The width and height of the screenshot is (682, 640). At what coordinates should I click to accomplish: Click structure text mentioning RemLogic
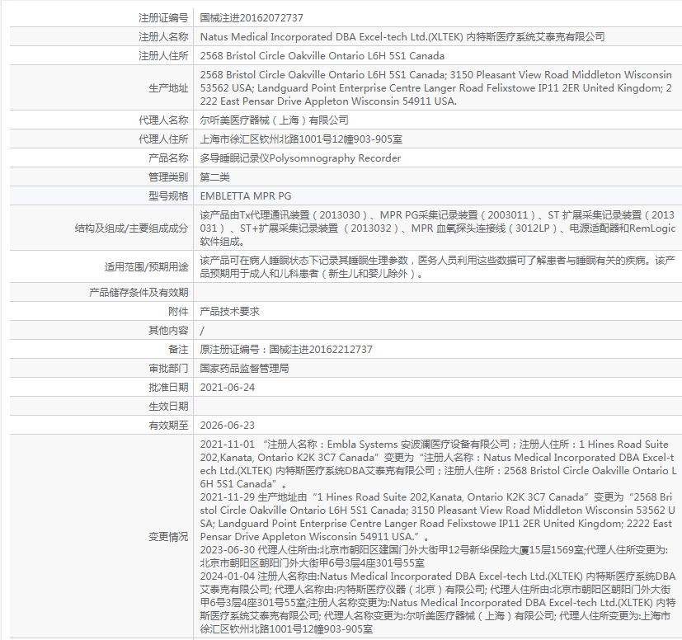click(x=437, y=228)
